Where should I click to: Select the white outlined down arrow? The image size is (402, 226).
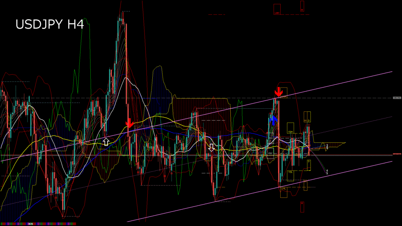click(x=212, y=147)
